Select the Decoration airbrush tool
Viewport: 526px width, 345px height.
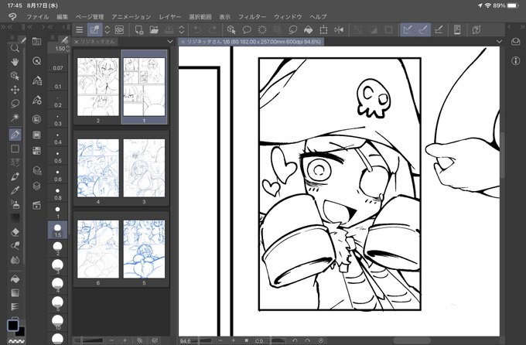[15, 204]
